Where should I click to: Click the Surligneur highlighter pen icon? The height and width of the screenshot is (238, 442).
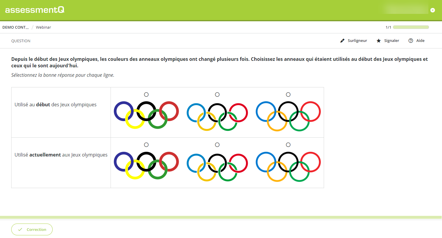coord(342,41)
